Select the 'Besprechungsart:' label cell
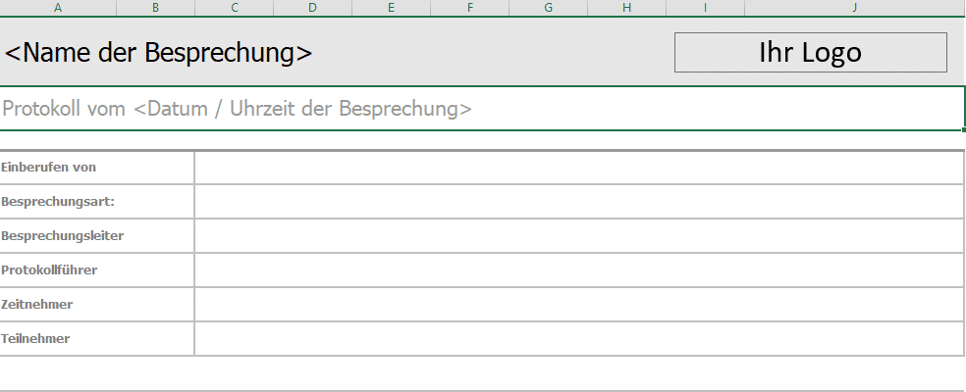The height and width of the screenshot is (392, 966). [97, 202]
